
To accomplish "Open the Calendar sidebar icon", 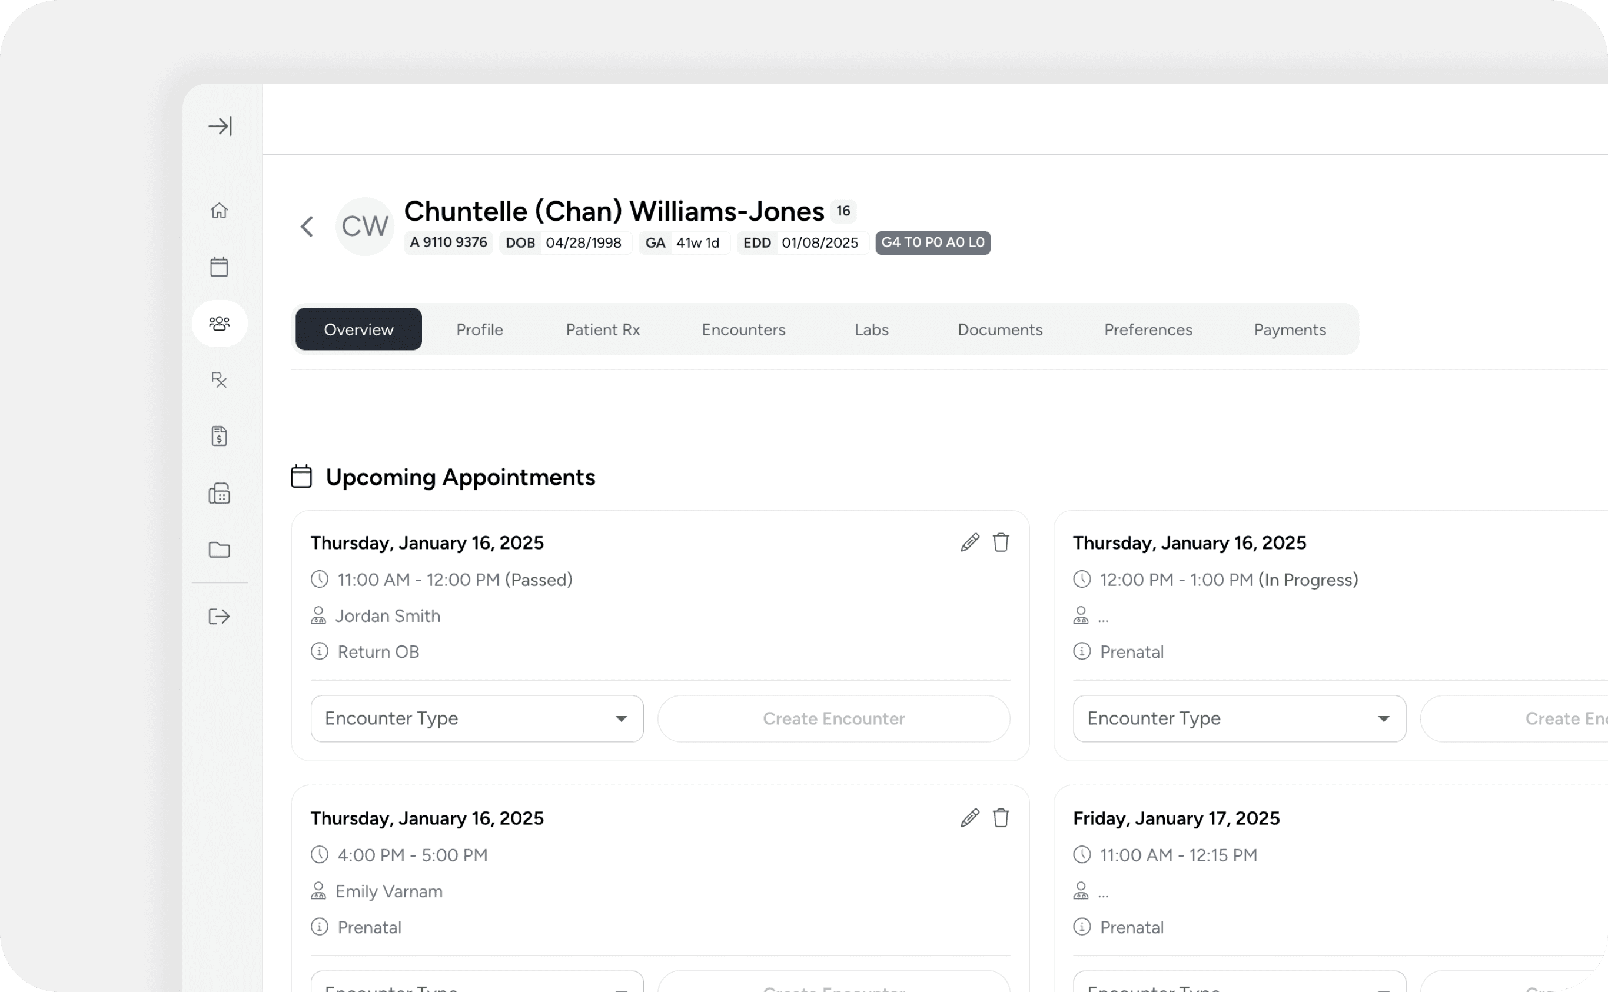I will [219, 267].
